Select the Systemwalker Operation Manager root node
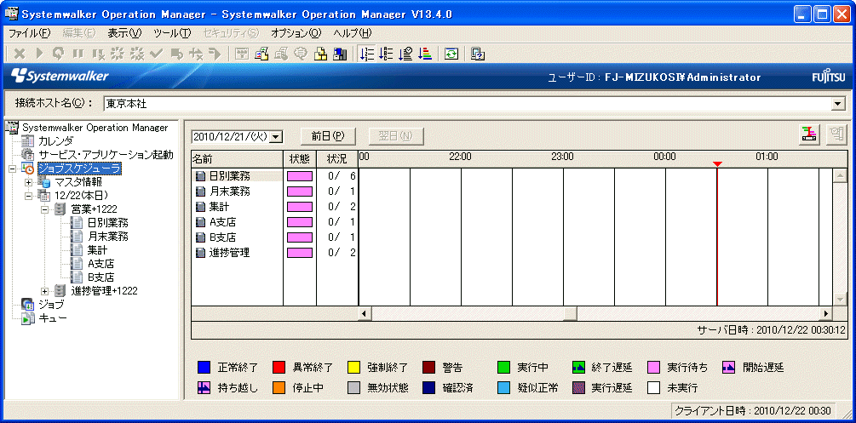The width and height of the screenshot is (856, 423). pos(95,127)
